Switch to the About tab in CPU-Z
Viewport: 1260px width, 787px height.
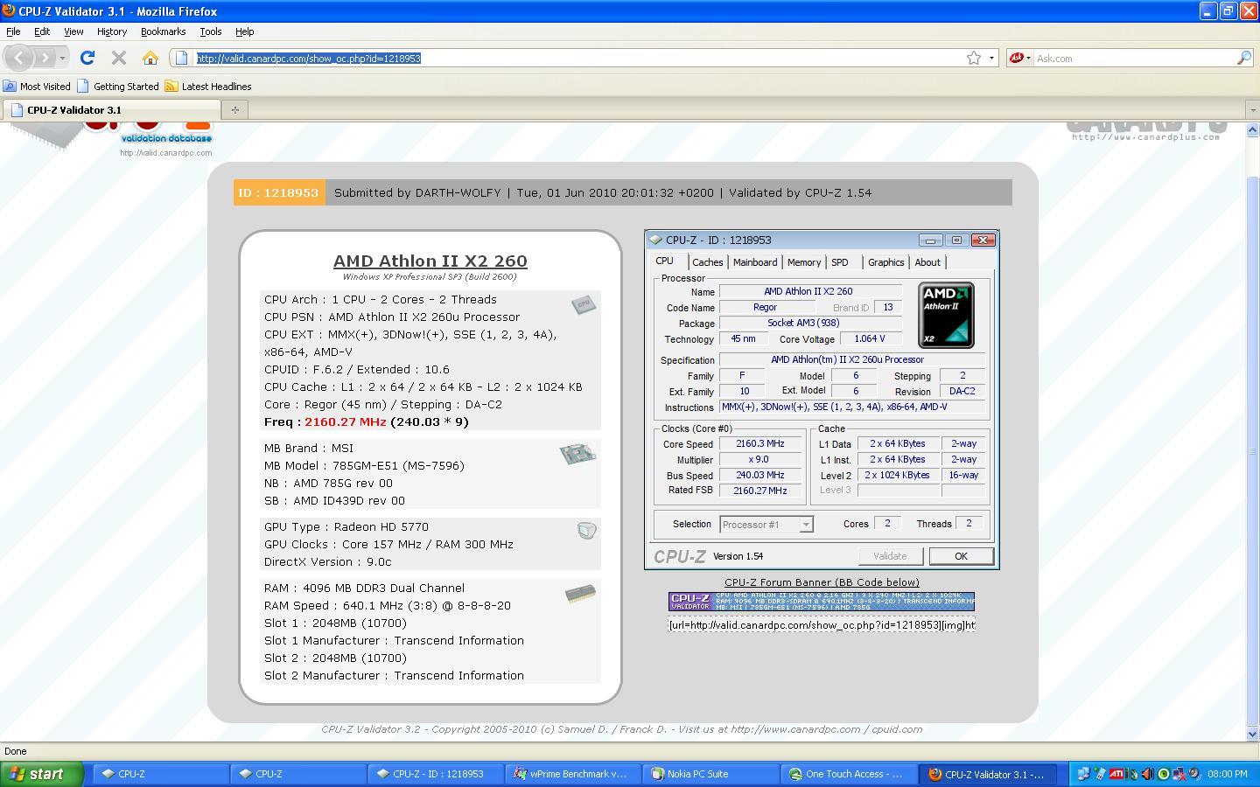coord(927,262)
